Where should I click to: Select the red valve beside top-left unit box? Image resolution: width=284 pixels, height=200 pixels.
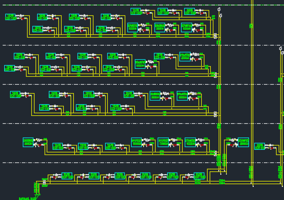point(23,19)
